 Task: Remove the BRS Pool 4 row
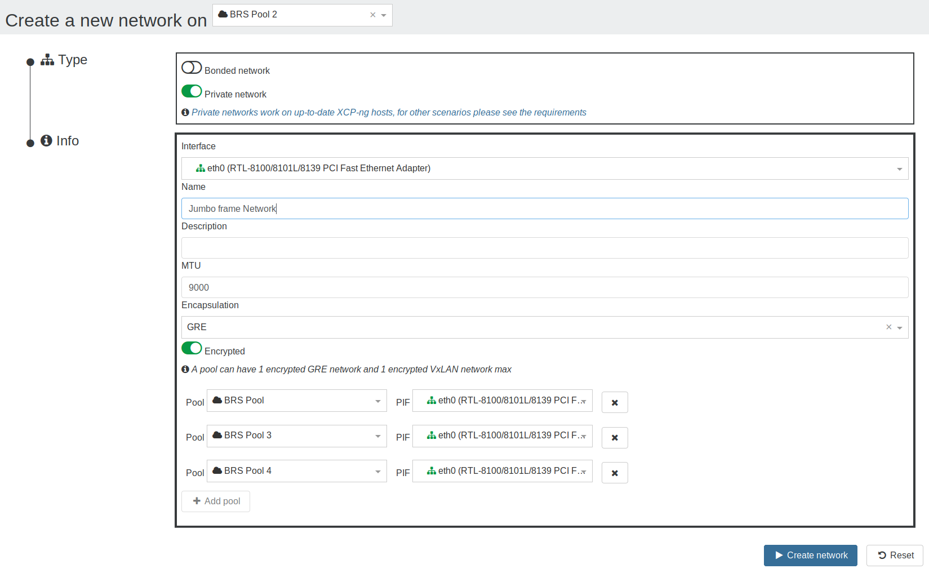615,473
